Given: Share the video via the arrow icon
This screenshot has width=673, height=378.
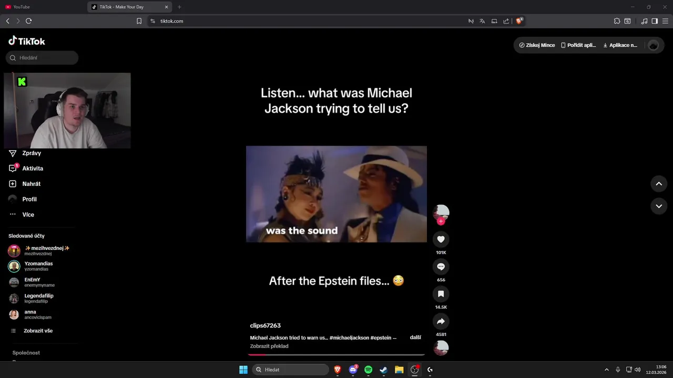Looking at the screenshot, I should tap(441, 321).
